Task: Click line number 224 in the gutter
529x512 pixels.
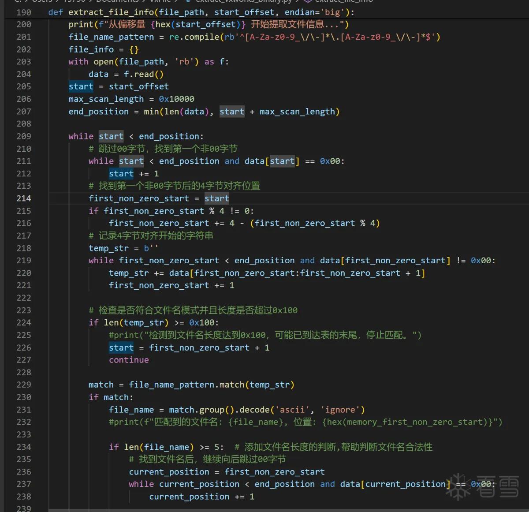Action: tap(24, 322)
